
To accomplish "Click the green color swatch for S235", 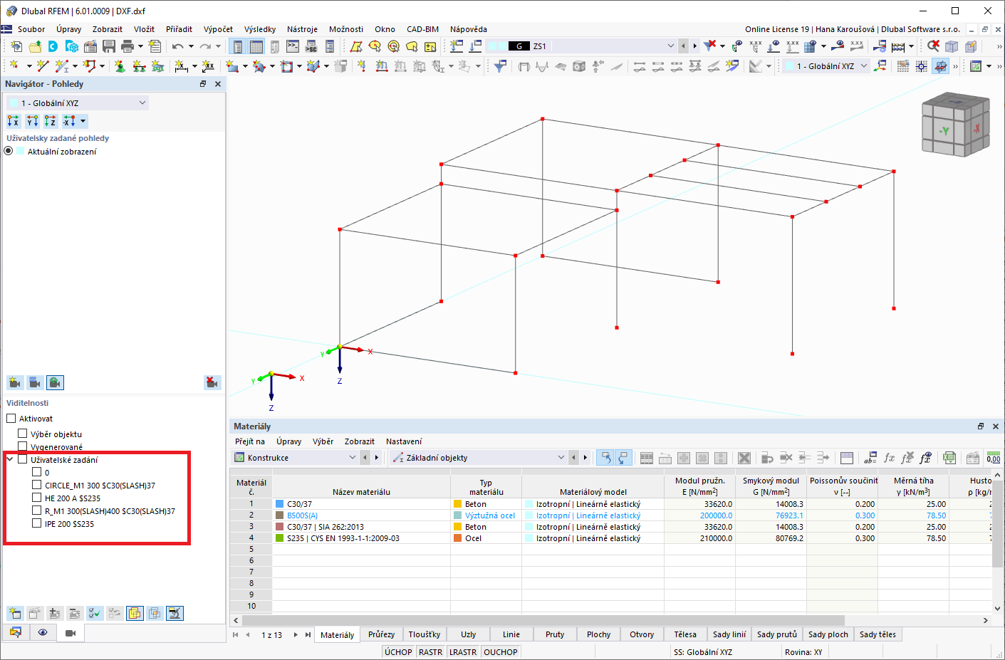I will pyautogui.click(x=280, y=538).
